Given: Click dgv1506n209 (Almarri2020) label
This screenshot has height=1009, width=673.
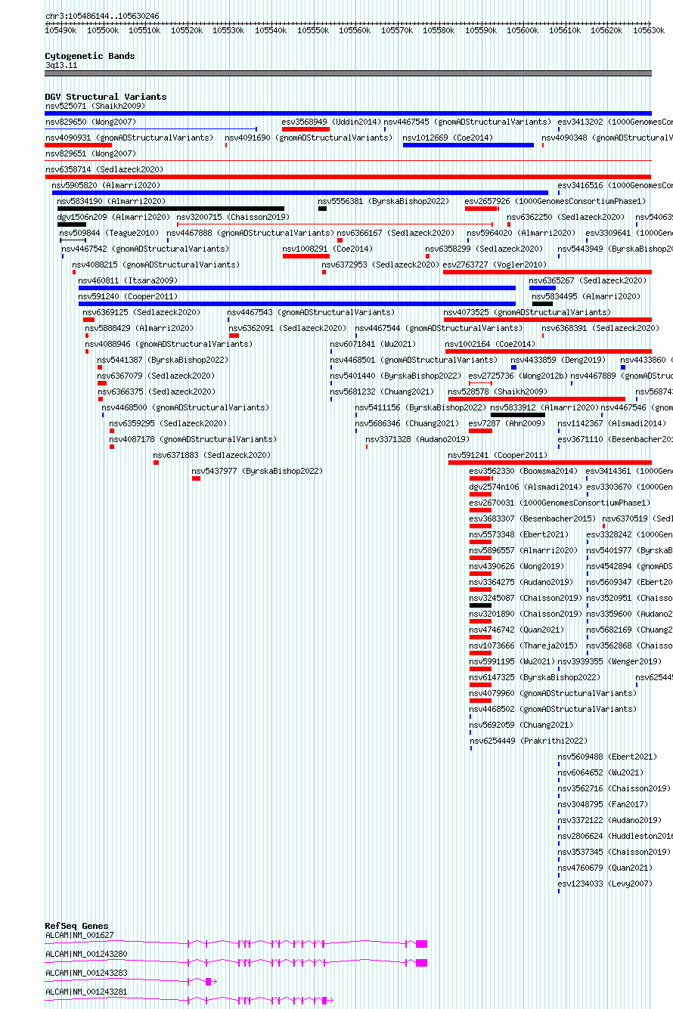Looking at the screenshot, I should click(114, 217).
